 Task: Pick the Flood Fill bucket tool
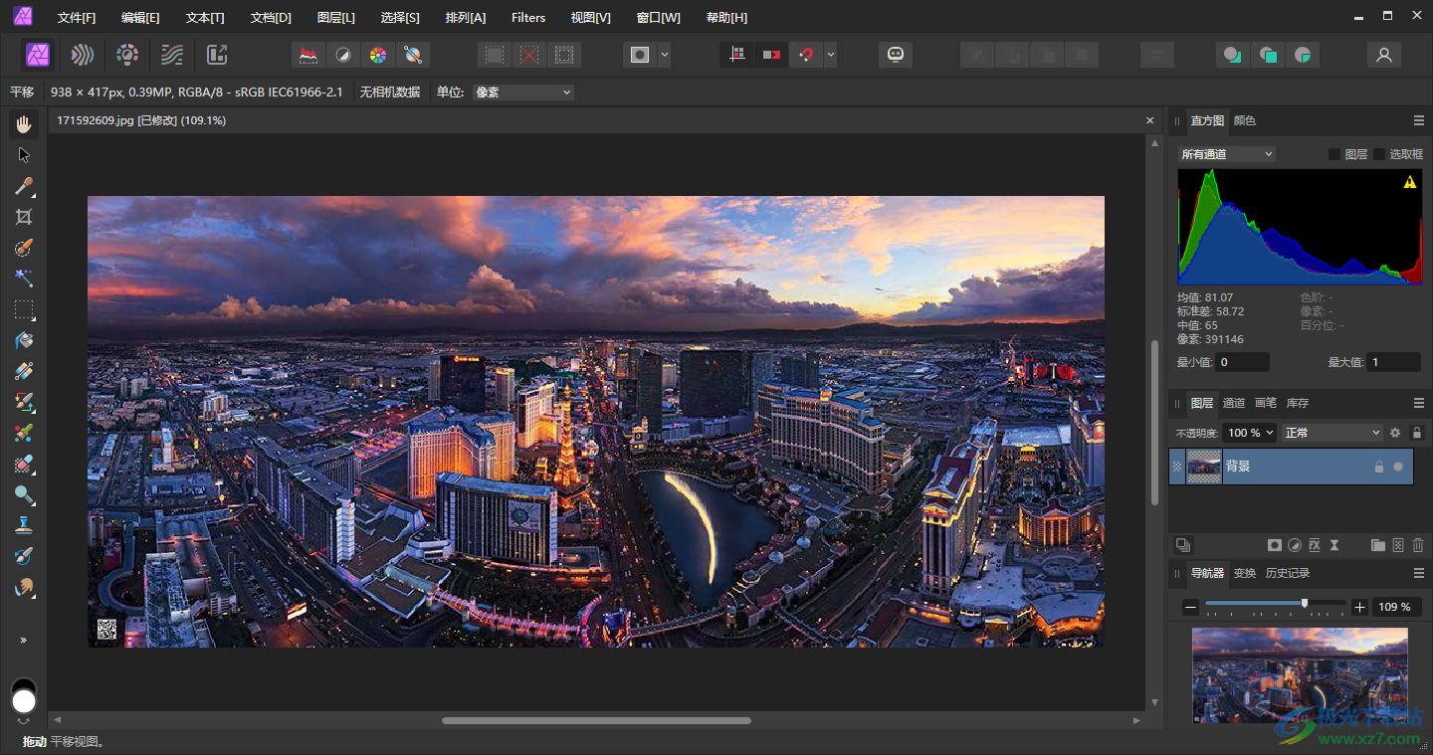[24, 340]
